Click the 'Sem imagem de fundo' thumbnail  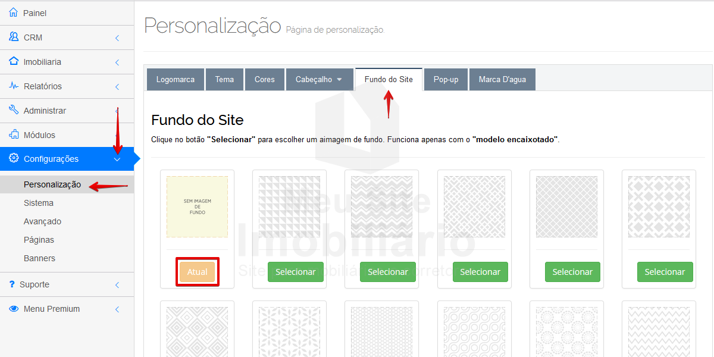point(197,206)
